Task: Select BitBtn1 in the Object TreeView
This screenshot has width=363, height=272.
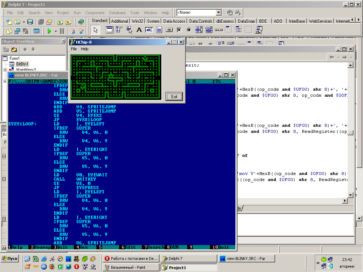Action: pos(22,64)
